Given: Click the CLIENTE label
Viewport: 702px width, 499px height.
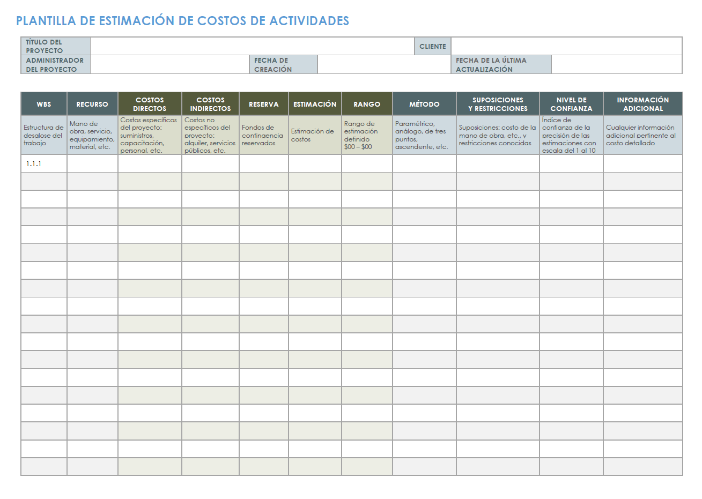Looking at the screenshot, I should (x=432, y=46).
